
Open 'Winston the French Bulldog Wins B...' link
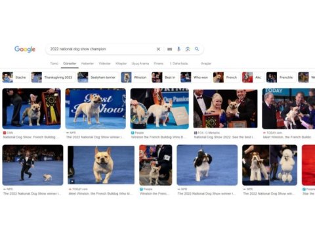click(x=159, y=137)
